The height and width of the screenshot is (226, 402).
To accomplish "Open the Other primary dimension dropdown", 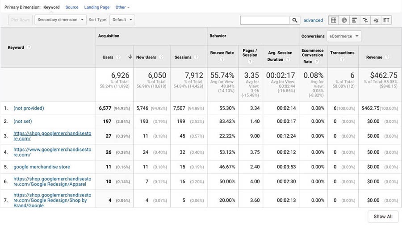I will pyautogui.click(x=122, y=8).
